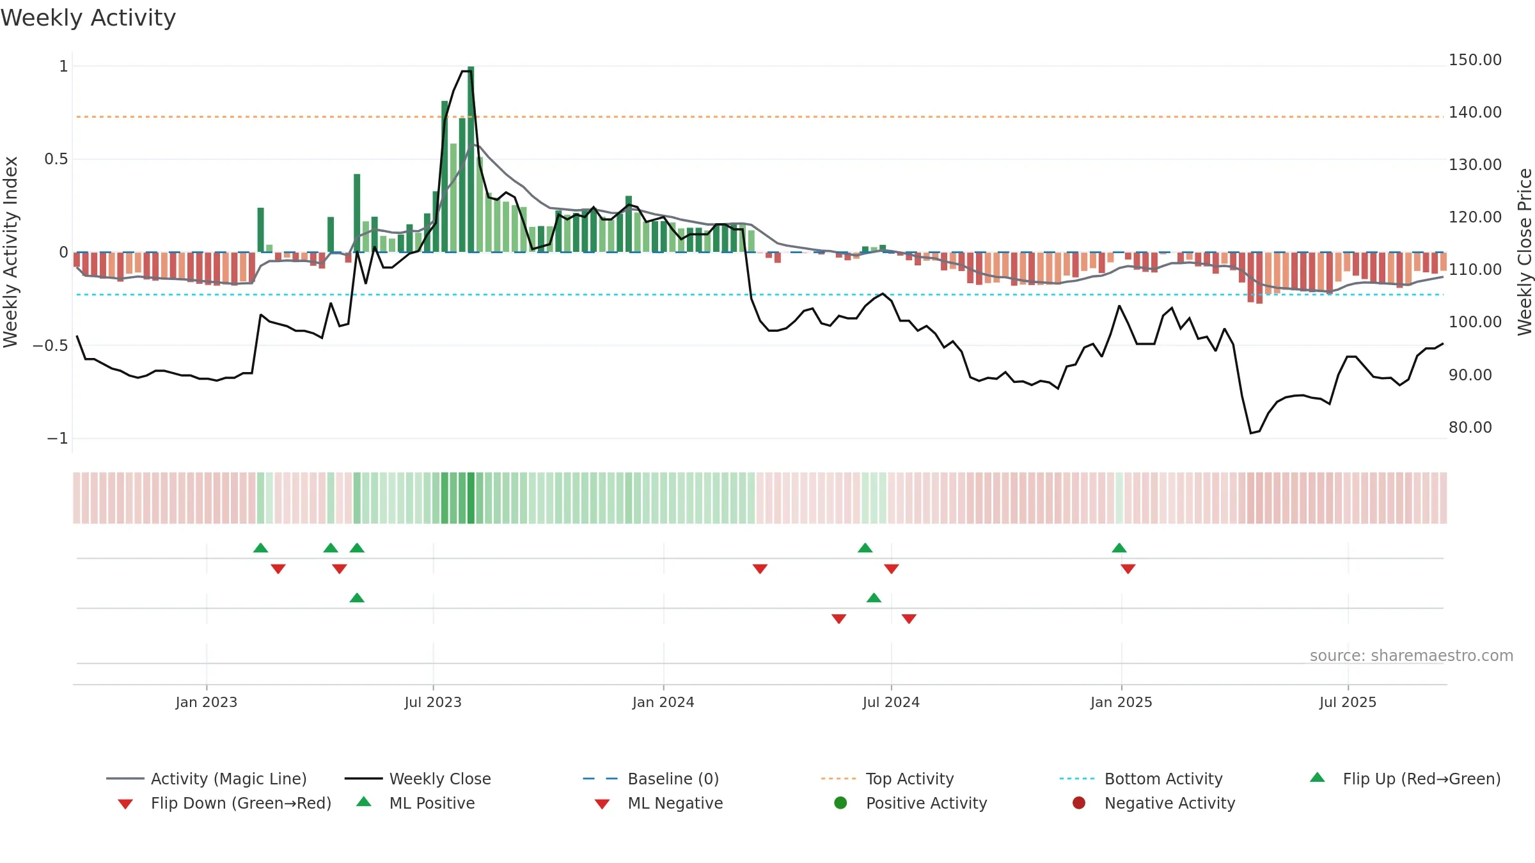Click the Positive Activity green circle icon
1535x863 pixels.
pyautogui.click(x=840, y=802)
